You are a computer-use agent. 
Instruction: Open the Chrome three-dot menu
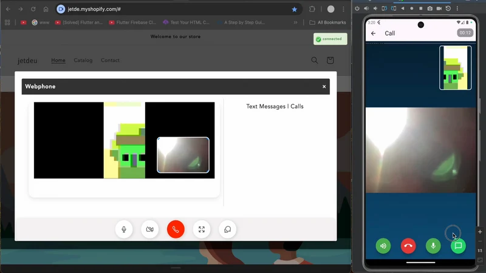(x=343, y=9)
